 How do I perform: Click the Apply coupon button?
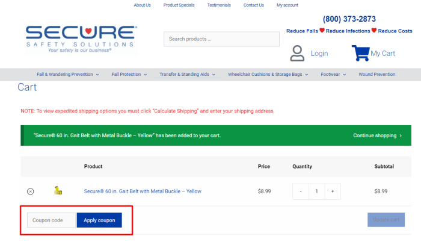(x=99, y=220)
